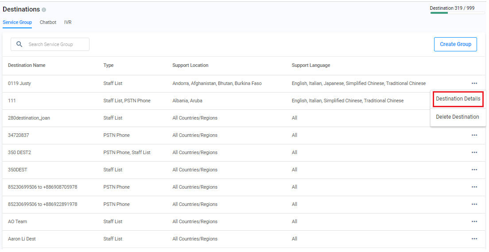The image size is (489, 252).
Task: Choose Delete Destination from the menu
Action: tap(457, 117)
